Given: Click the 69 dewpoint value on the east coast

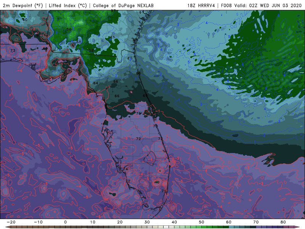Looking at the screenshot, I should pyautogui.click(x=145, y=96).
